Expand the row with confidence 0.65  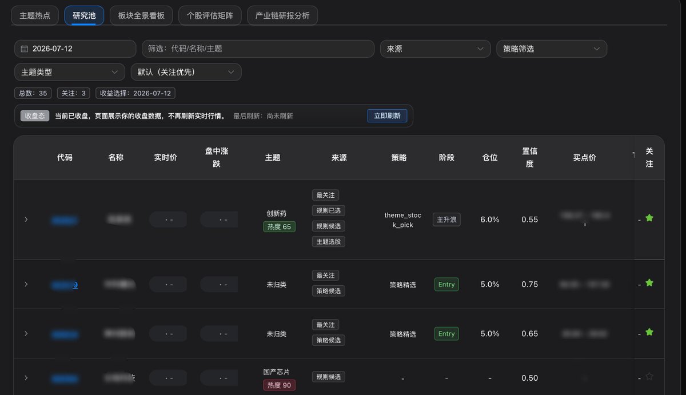[x=26, y=333]
